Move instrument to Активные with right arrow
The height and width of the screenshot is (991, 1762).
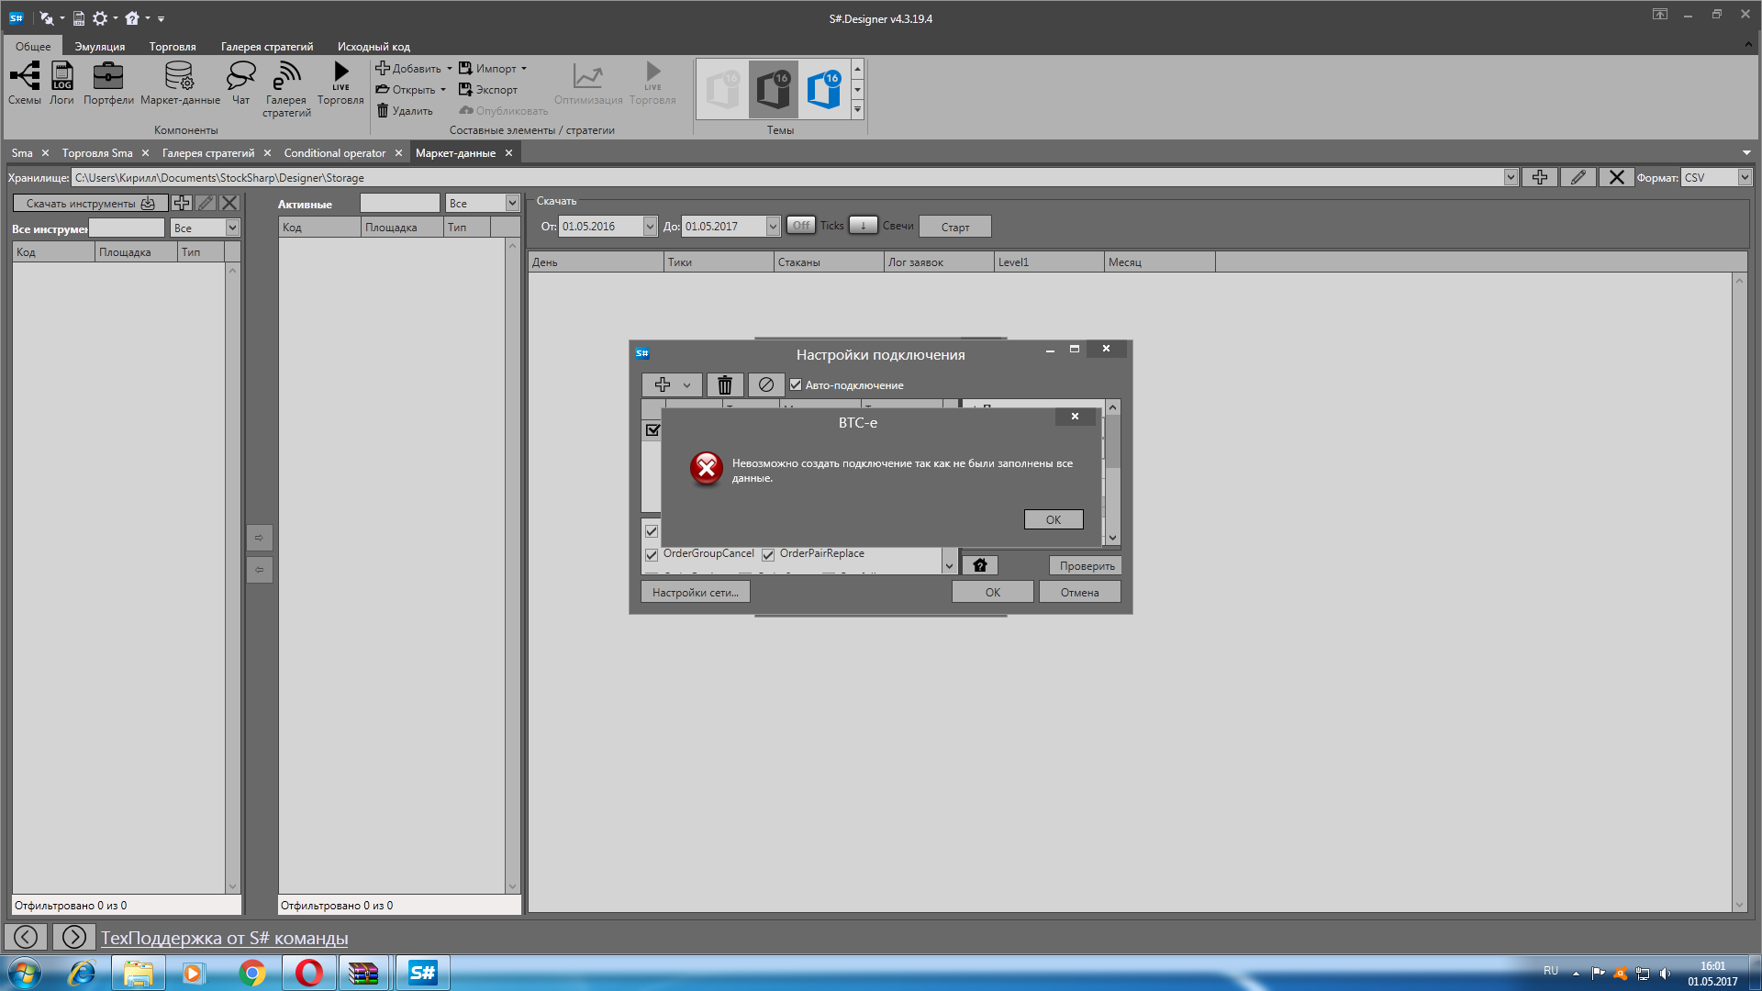pyautogui.click(x=260, y=538)
